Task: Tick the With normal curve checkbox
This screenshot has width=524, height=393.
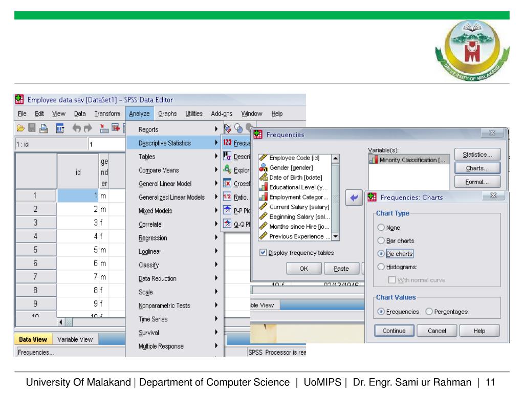Action: tap(392, 280)
